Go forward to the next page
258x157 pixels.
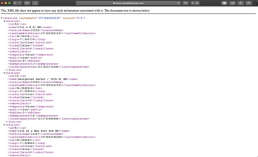(19, 3)
